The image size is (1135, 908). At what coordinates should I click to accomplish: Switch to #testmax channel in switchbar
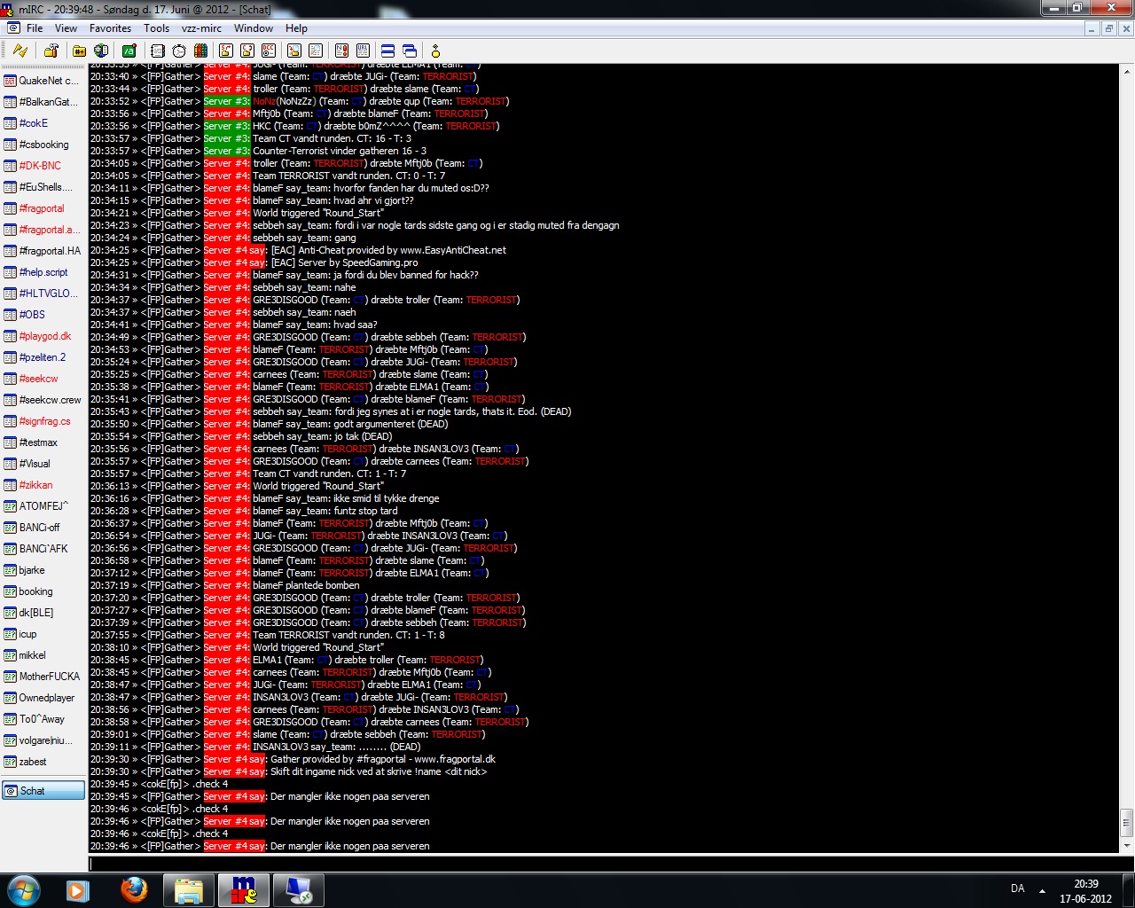click(x=43, y=442)
